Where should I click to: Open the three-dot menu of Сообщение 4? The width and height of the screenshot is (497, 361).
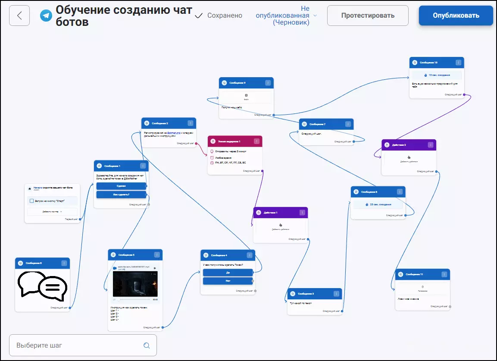click(250, 255)
